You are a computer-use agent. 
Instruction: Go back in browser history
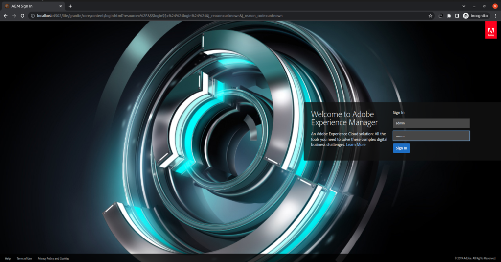pos(6,16)
